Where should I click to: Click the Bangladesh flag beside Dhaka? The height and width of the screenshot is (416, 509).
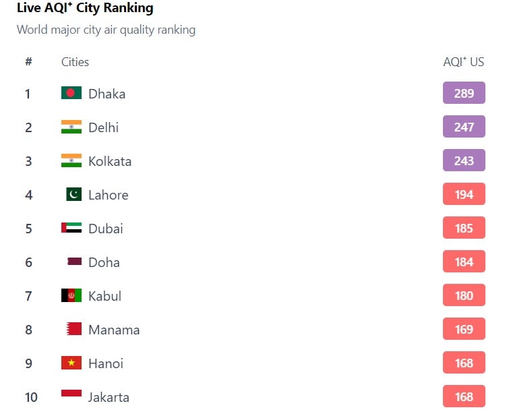click(x=71, y=93)
